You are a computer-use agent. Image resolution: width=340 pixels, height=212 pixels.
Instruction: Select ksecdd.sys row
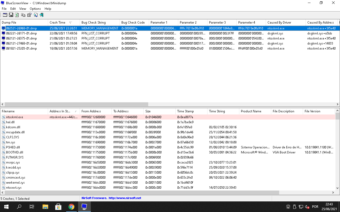tap(168, 167)
